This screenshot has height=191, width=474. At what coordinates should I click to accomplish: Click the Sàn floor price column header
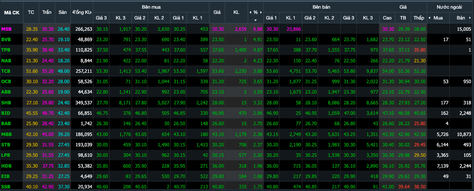point(63,13)
